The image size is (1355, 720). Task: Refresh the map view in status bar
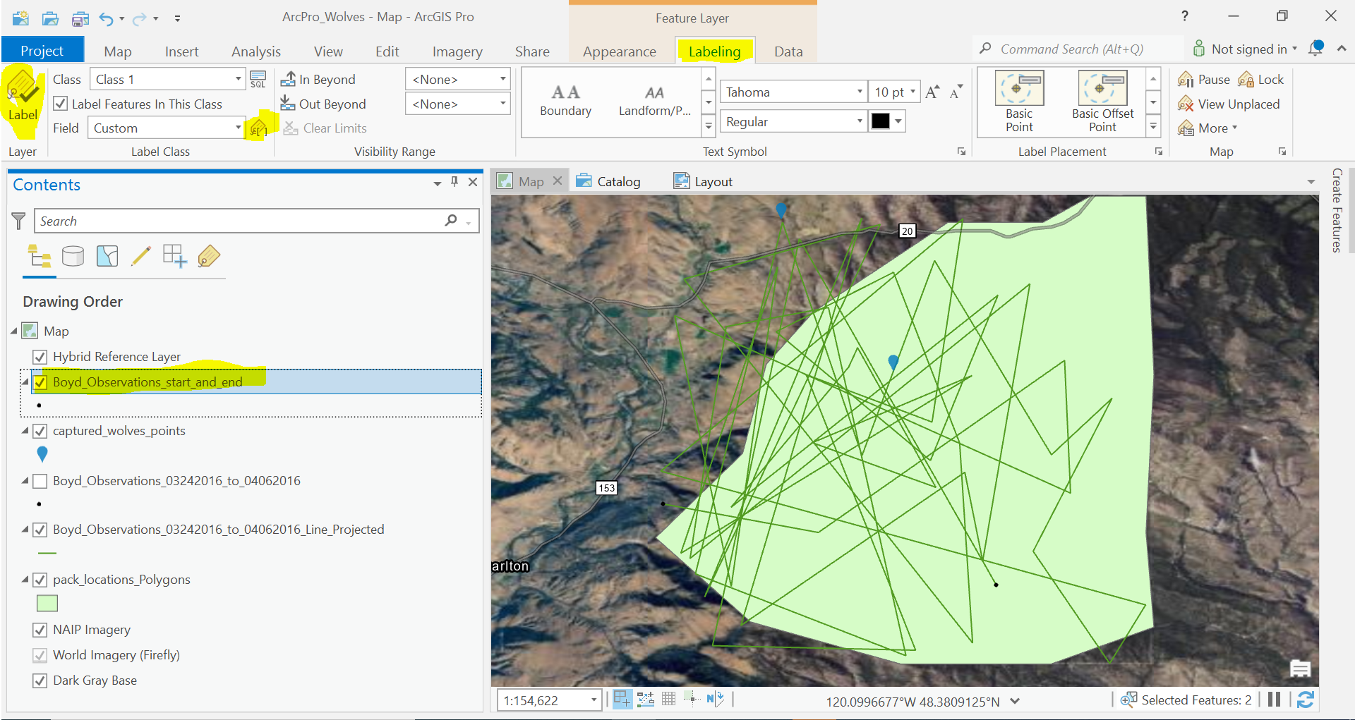(x=1305, y=700)
